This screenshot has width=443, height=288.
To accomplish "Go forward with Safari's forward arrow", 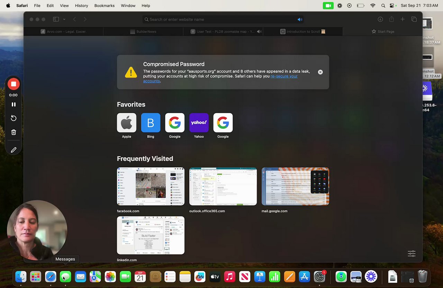I will 85,19.
